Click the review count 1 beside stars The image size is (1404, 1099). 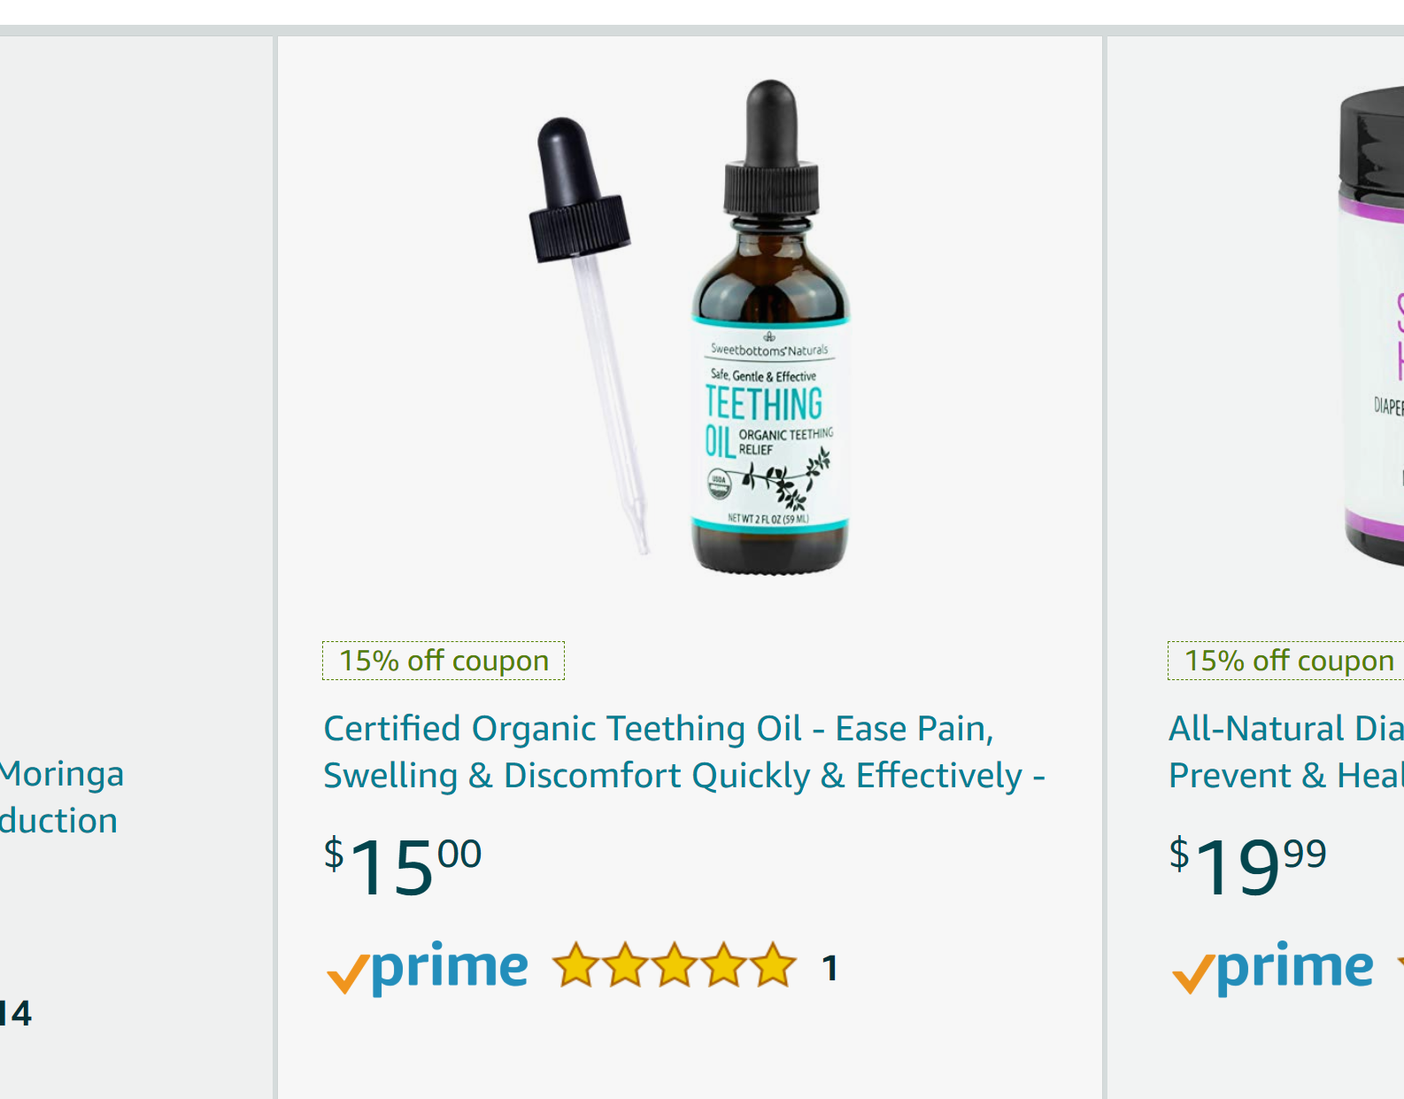829,969
